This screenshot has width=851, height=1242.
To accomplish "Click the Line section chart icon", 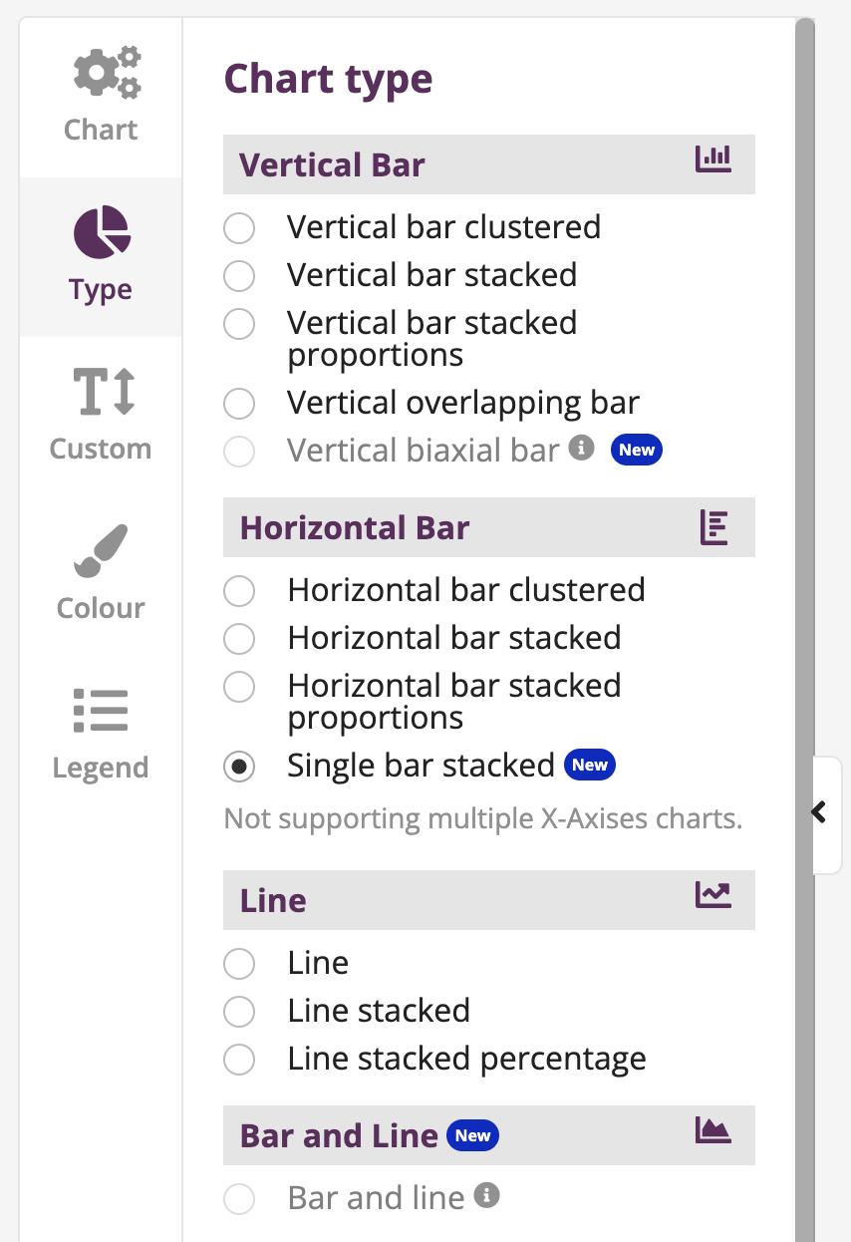I will (712, 896).
